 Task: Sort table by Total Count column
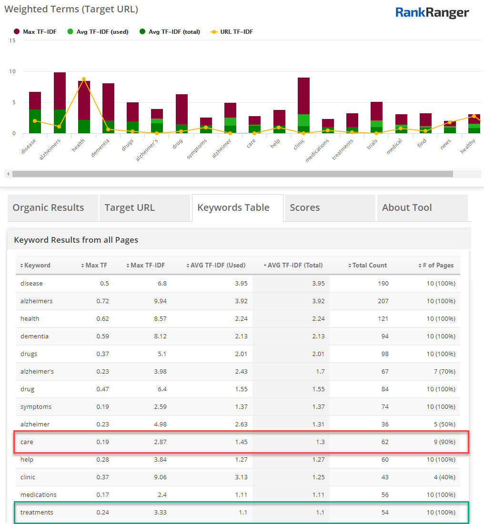[x=369, y=266]
